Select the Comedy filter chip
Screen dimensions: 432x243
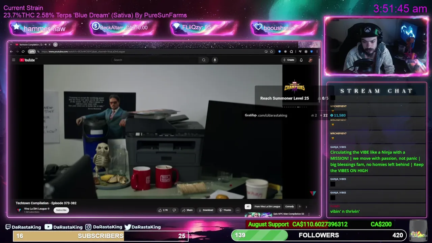pyautogui.click(x=290, y=207)
